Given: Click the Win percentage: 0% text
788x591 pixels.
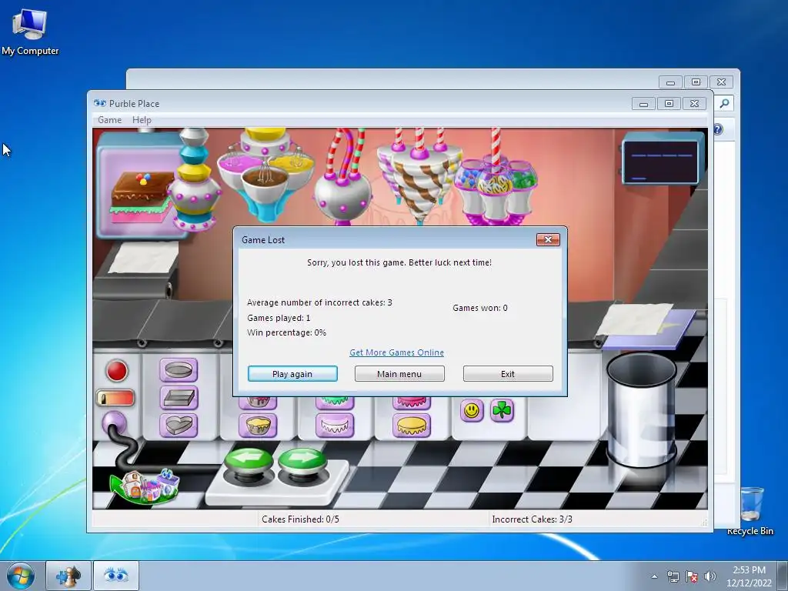Looking at the screenshot, I should [x=286, y=332].
